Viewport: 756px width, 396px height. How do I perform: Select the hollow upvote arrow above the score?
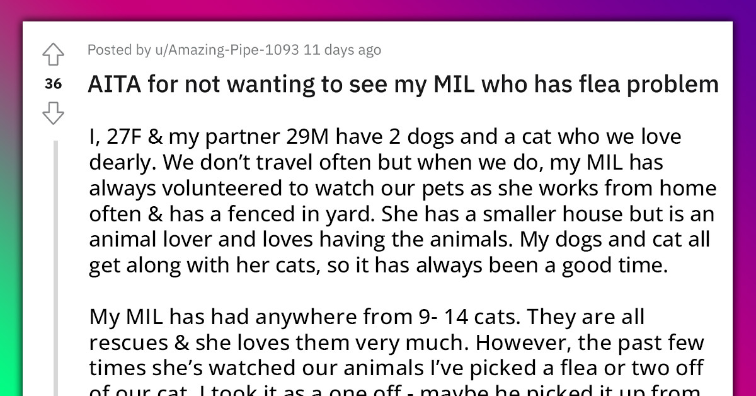click(54, 55)
